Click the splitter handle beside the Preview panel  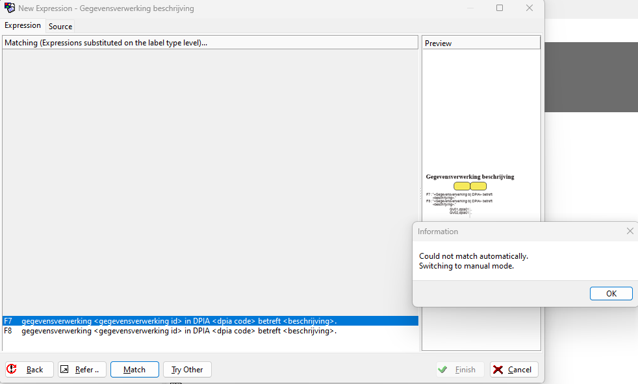pos(420,192)
